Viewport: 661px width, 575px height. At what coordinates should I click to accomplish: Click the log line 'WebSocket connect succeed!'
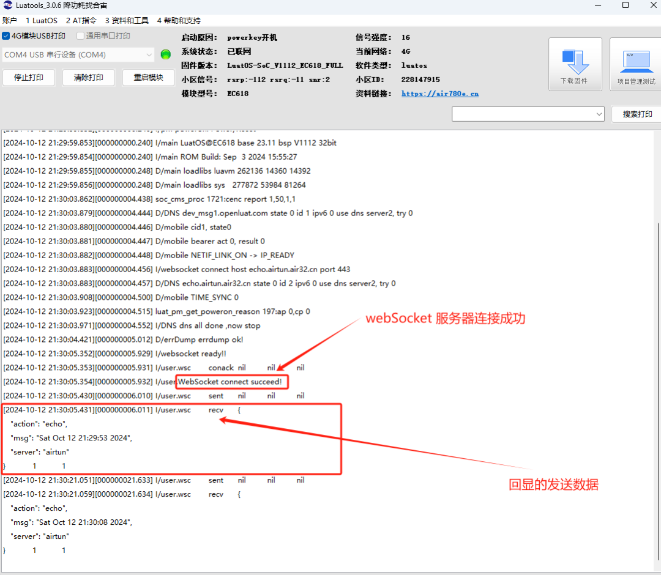click(143, 382)
